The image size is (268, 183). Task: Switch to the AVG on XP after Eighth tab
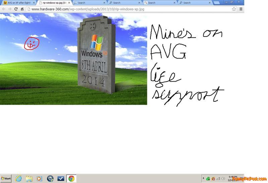click(18, 3)
